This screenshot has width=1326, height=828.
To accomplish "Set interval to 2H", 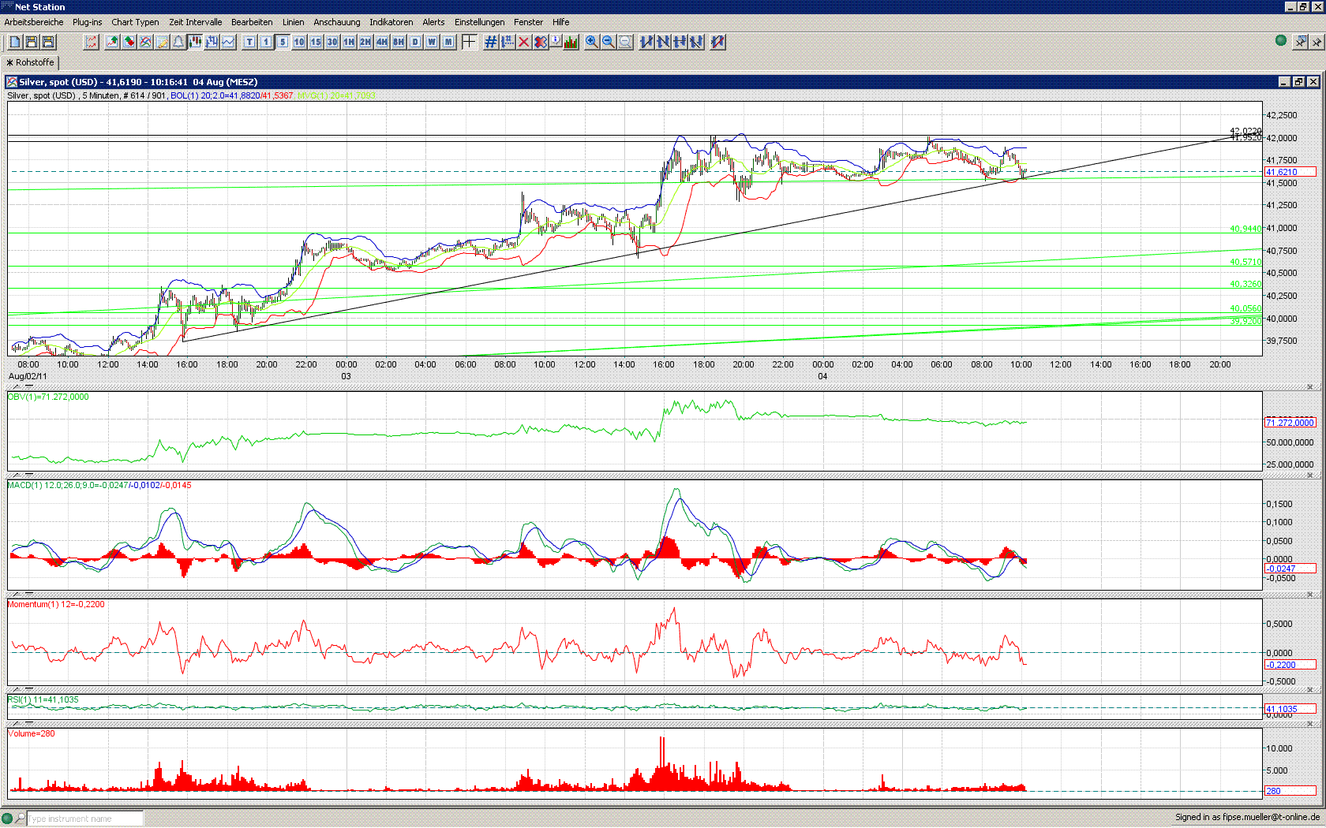I will [365, 42].
